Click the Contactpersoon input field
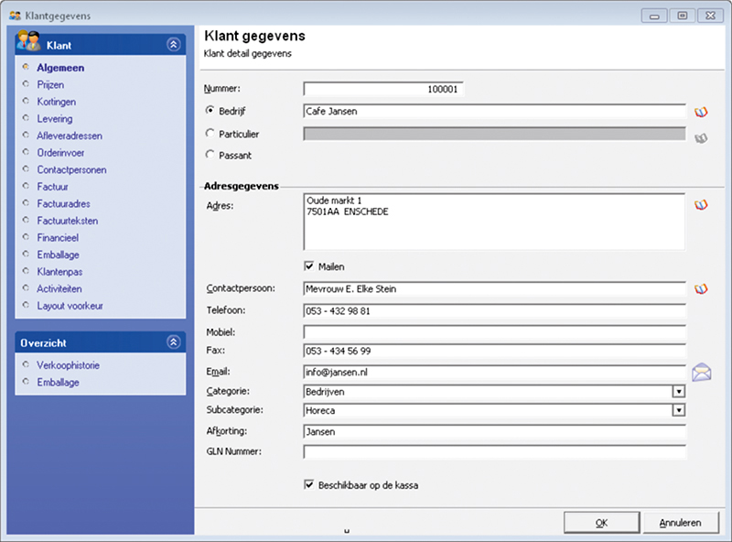 [494, 288]
